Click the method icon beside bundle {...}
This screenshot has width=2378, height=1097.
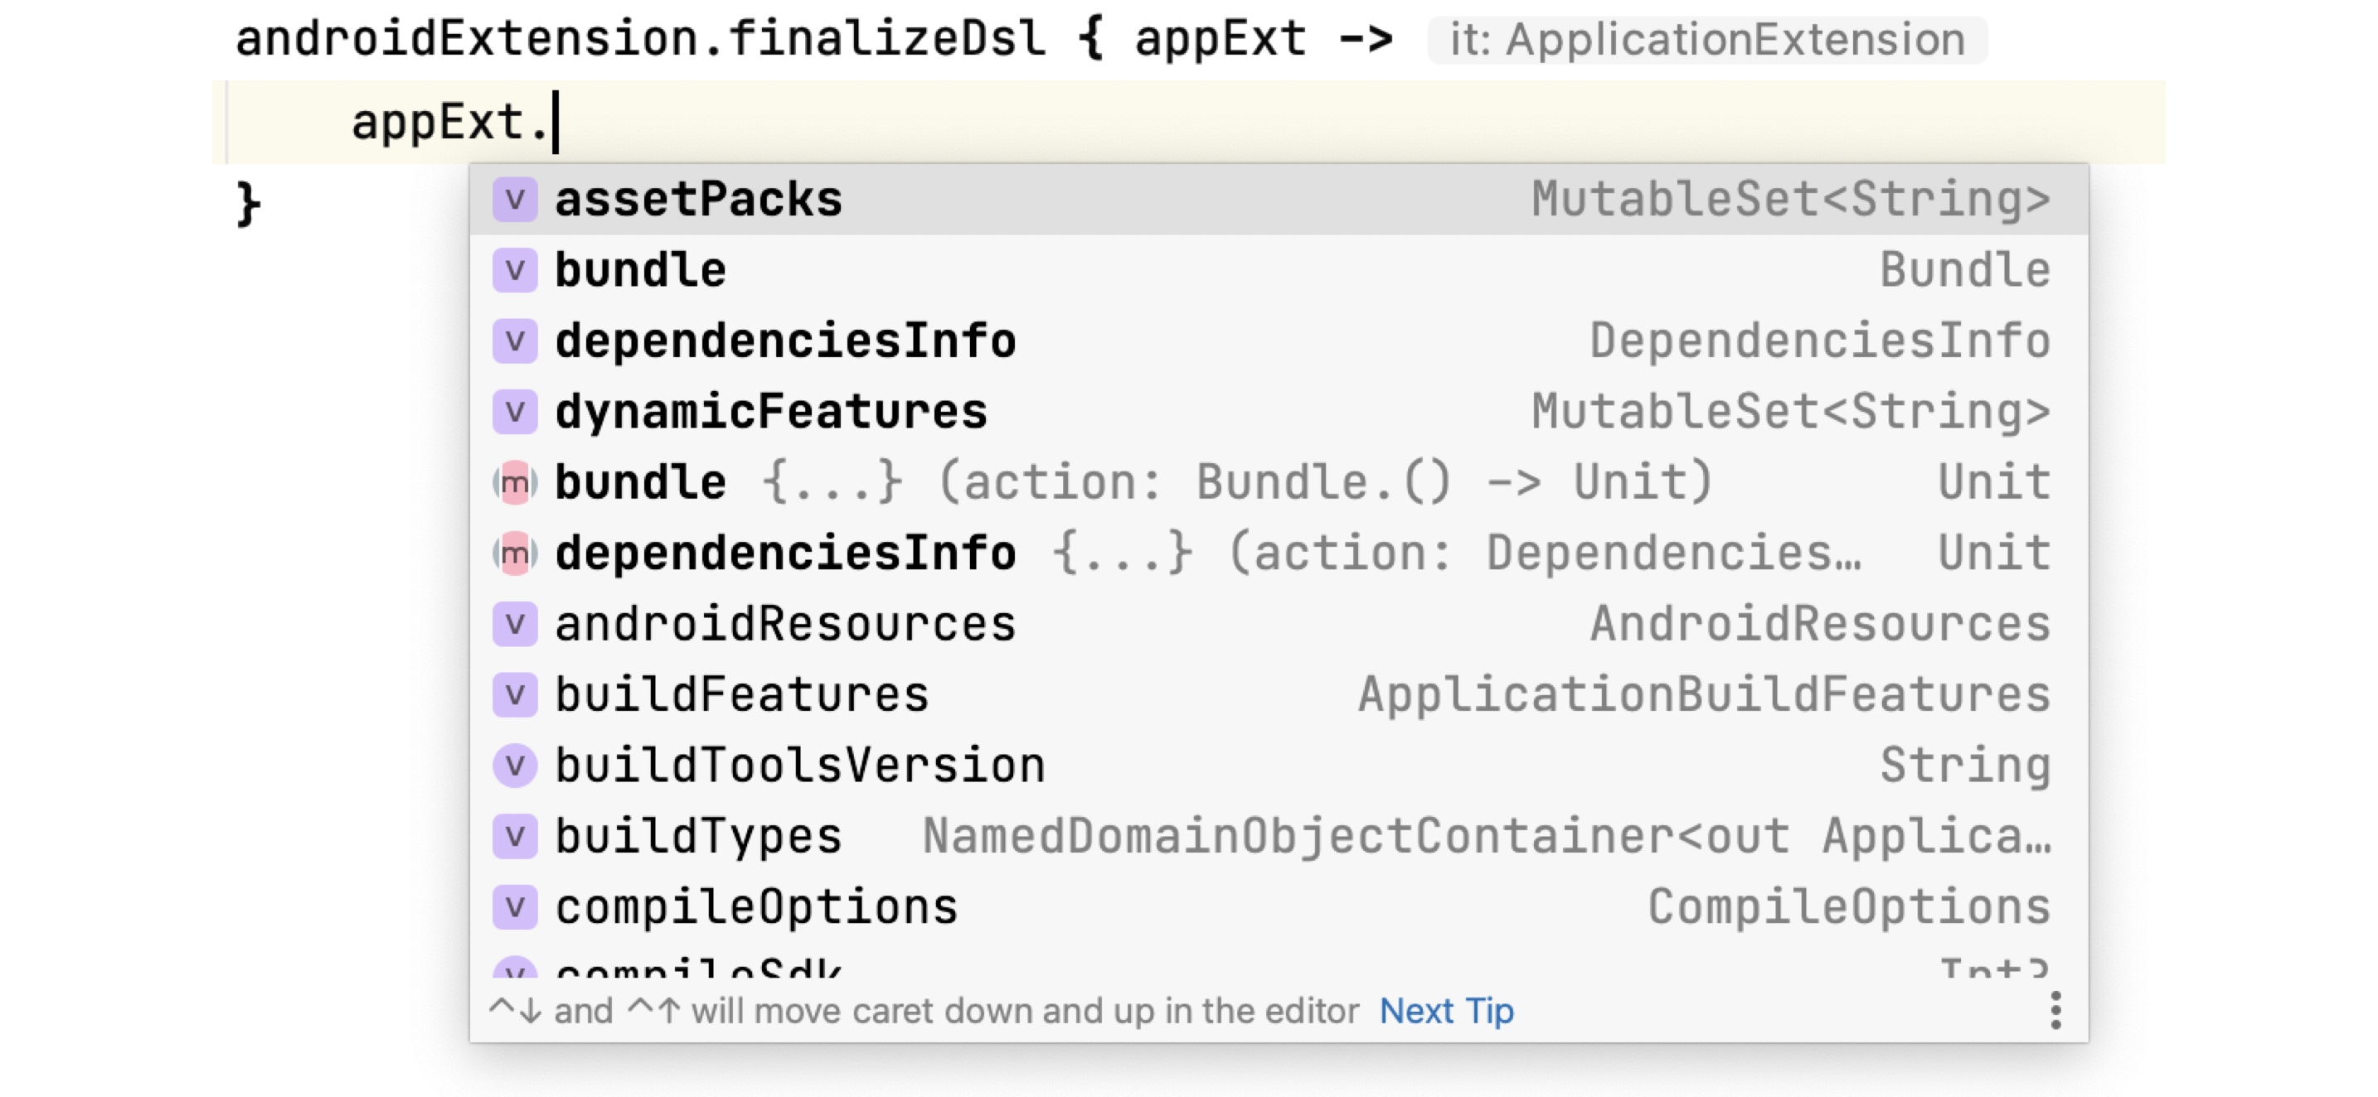517,481
